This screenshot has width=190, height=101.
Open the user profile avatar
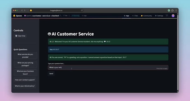tap(173, 16)
